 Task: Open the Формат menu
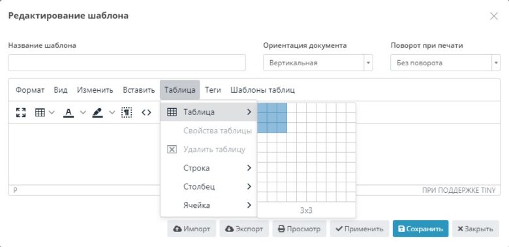(x=30, y=90)
